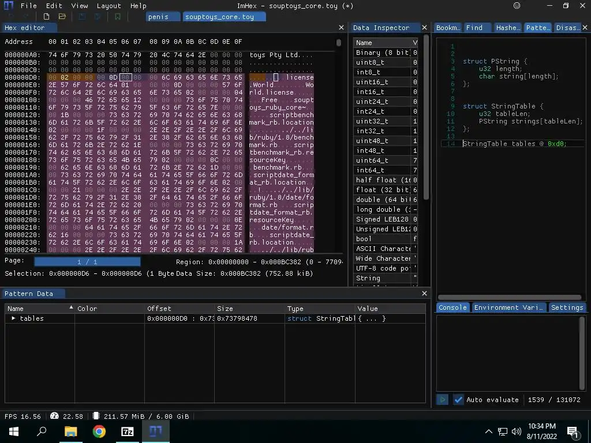This screenshot has height=443, width=591.
Task: Select the uint8_t row in Data Inspector
Action: [x=386, y=62]
